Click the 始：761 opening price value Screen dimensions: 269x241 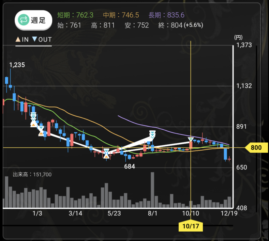point(69,25)
